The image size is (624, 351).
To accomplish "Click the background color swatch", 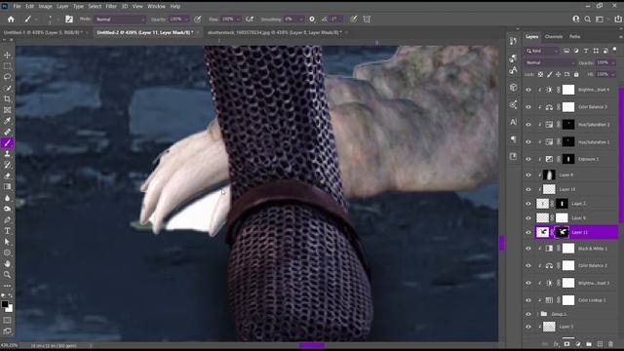I will click(10, 309).
